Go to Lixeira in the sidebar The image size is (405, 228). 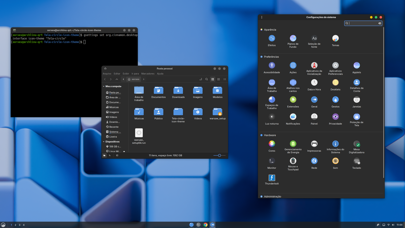coord(113,136)
